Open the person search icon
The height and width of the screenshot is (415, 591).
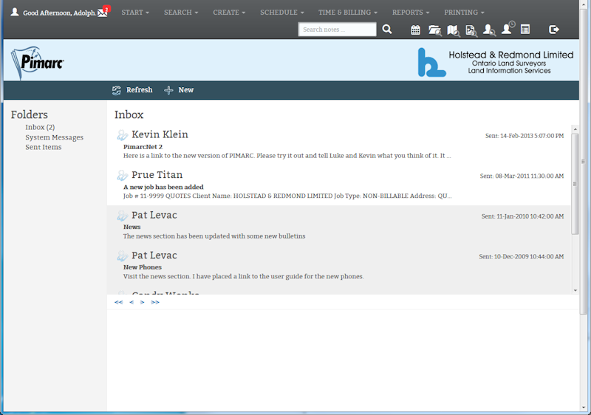point(489,30)
